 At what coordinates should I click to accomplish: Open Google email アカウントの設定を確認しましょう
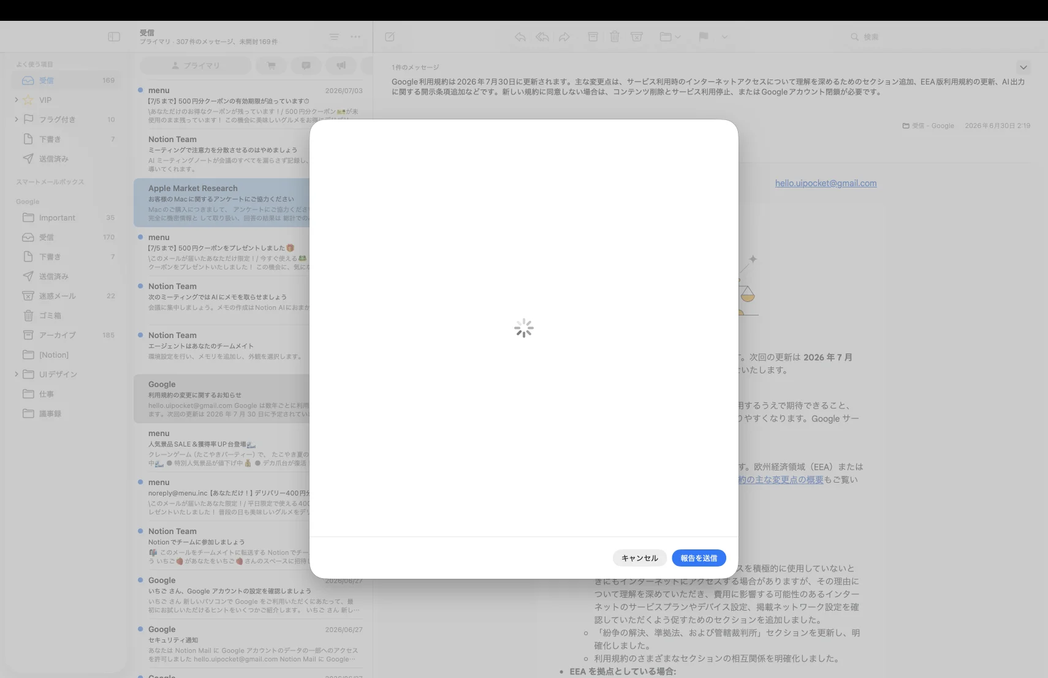251,595
